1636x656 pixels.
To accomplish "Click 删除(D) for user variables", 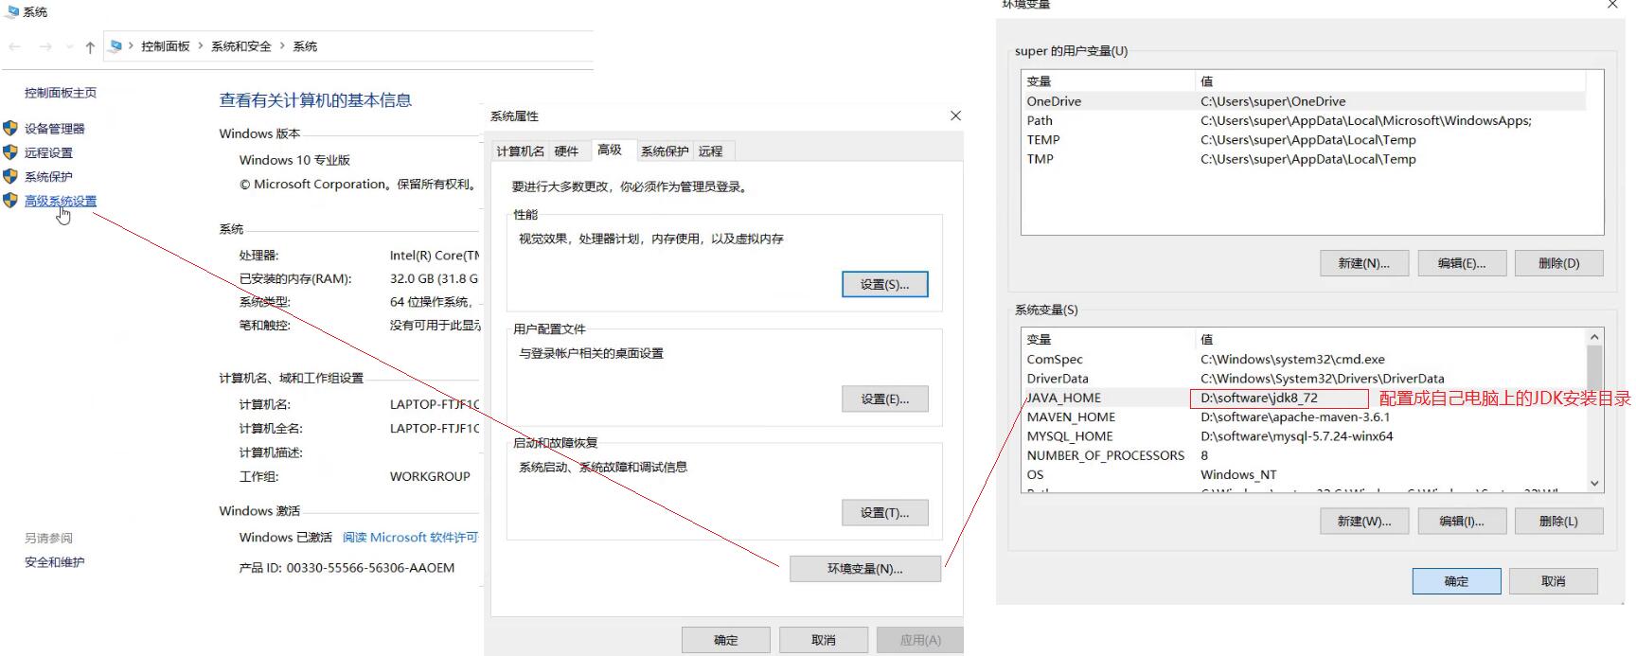I will pos(1559,263).
